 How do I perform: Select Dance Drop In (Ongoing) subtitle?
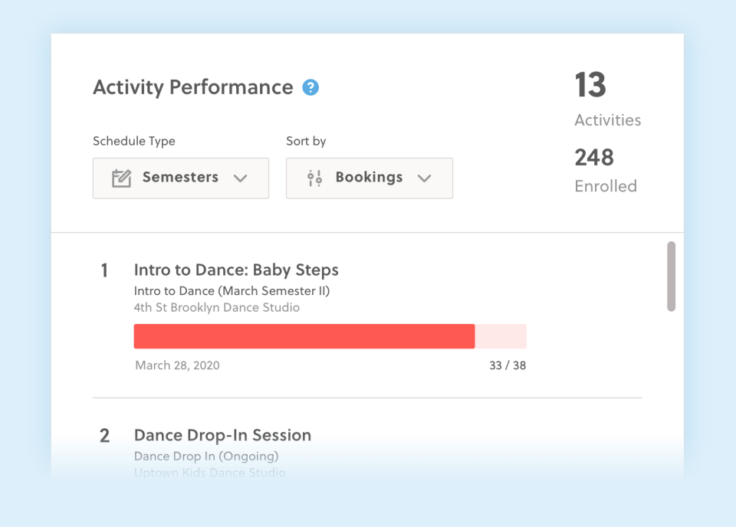coord(206,457)
